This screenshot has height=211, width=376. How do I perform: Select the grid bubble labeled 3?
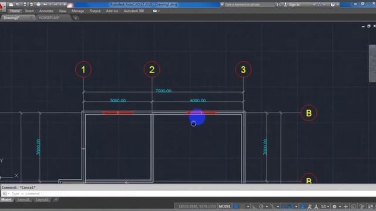243,70
